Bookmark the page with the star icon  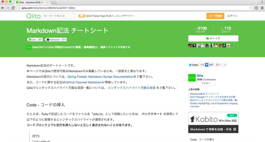250,8
